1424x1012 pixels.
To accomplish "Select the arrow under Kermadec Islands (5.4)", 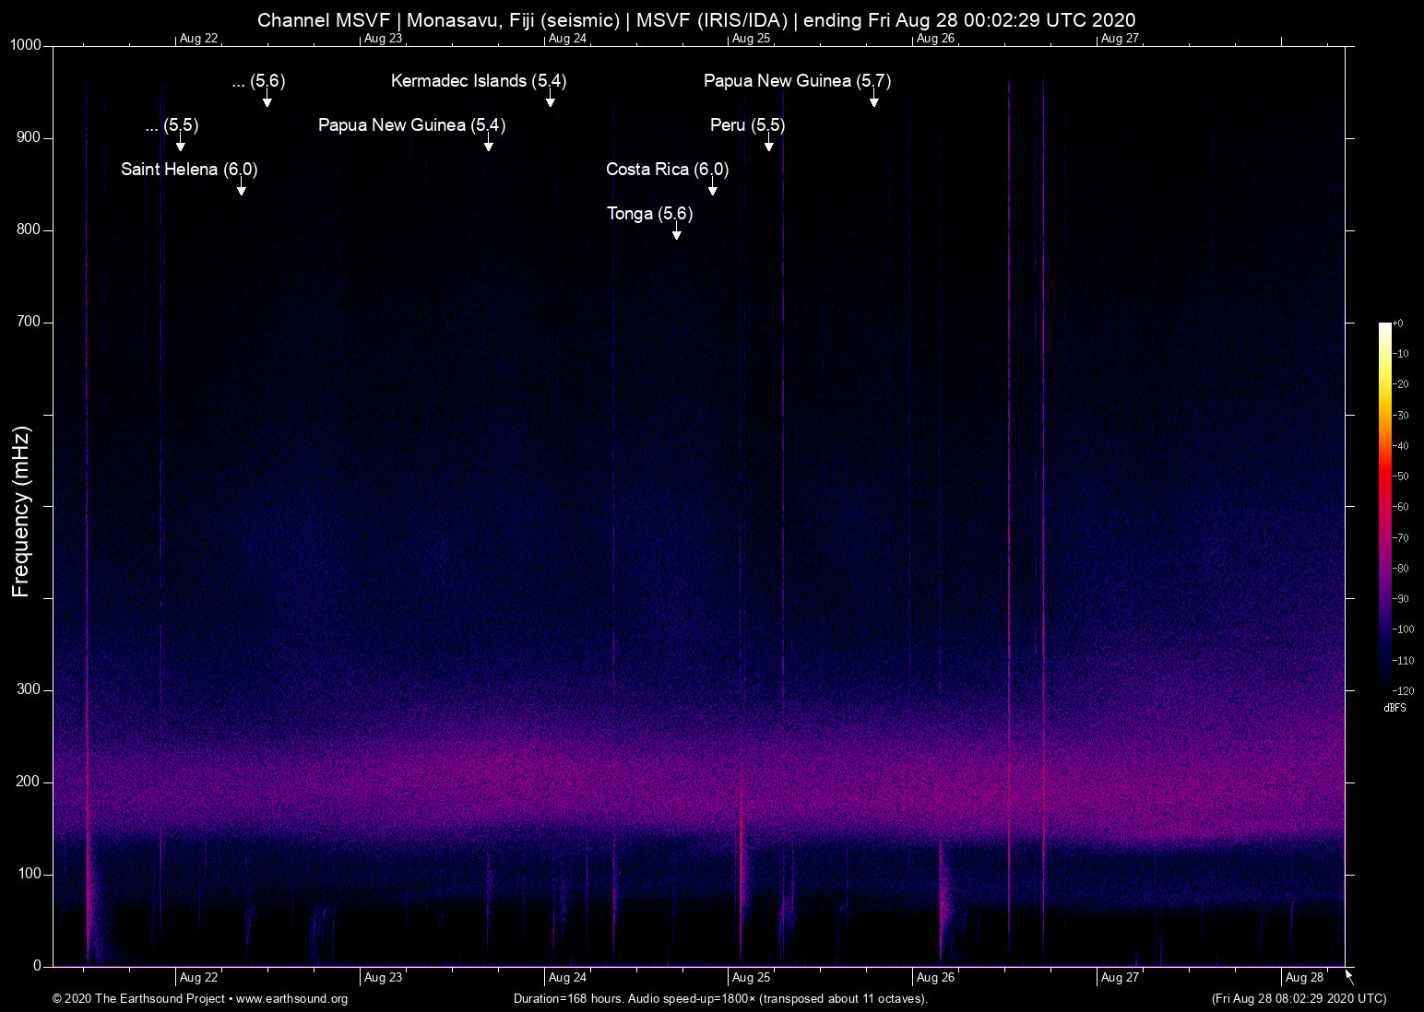I will [x=551, y=100].
